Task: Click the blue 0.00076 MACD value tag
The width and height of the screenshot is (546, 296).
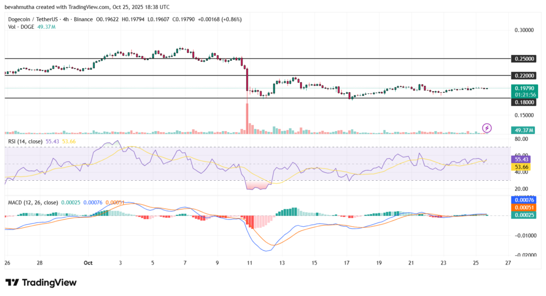Action: [x=524, y=200]
